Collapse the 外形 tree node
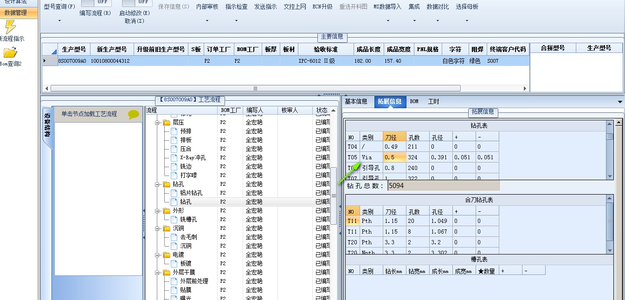The height and width of the screenshot is (300, 625). click(158, 211)
